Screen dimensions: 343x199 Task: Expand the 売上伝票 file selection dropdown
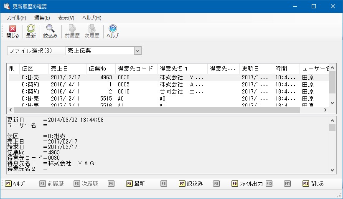point(137,51)
